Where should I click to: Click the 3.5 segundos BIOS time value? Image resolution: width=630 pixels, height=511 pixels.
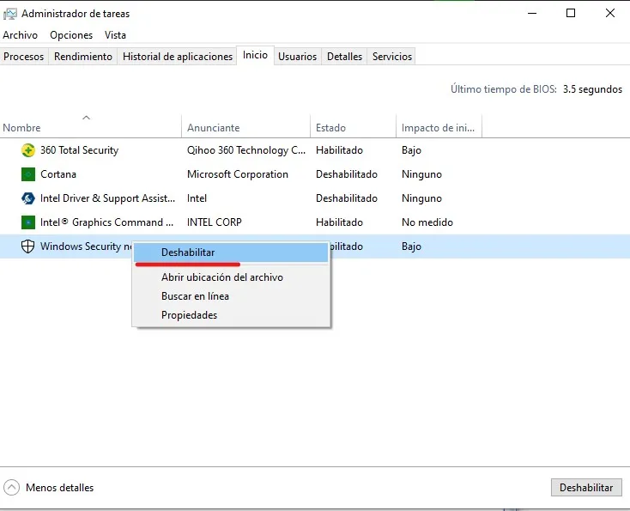[x=592, y=89]
